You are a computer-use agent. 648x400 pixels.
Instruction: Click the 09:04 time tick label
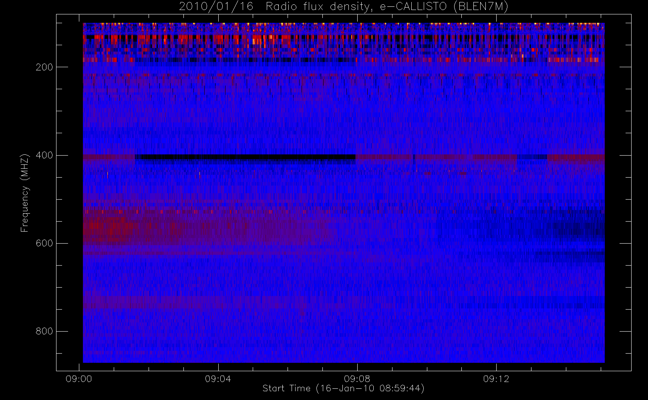point(218,379)
